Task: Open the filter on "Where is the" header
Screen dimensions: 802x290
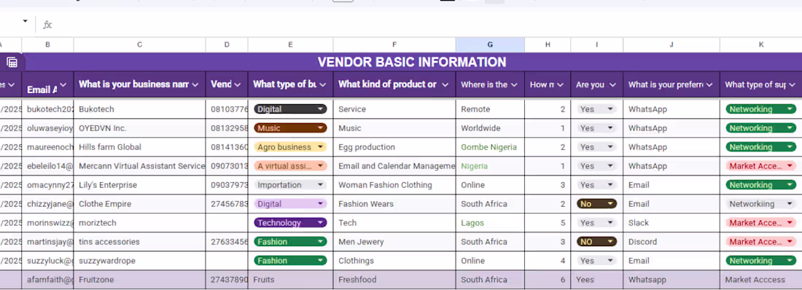Action: [513, 85]
